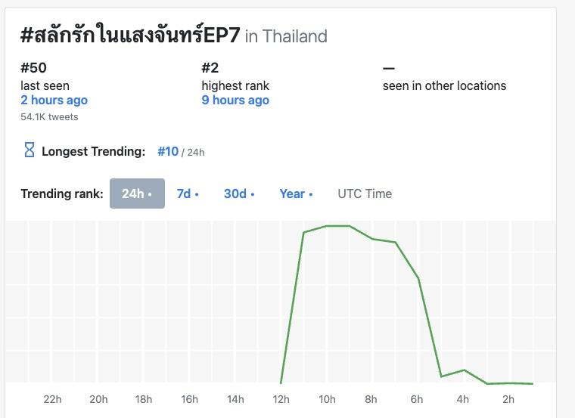Viewport: 575px width, 418px height.
Task: Click the #10 longest trending link
Action: point(168,151)
